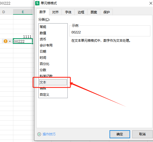Click the selected cell 00222

(23, 41)
